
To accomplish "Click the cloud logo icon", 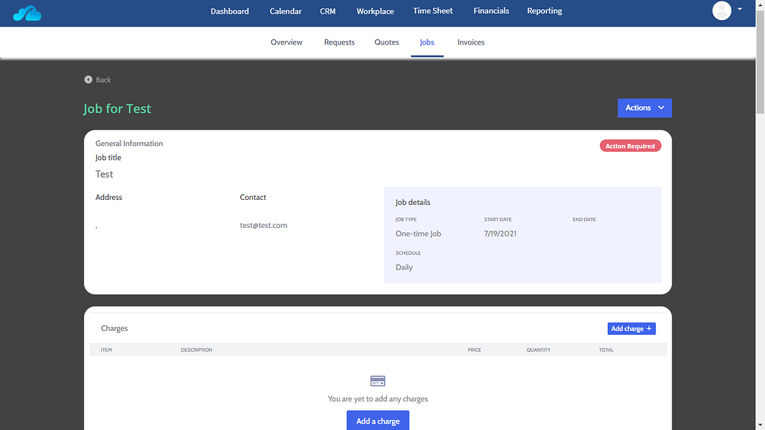I will pyautogui.click(x=27, y=13).
